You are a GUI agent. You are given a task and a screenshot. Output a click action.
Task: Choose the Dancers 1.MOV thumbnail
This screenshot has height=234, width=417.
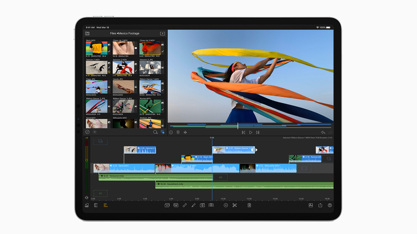coord(97,68)
